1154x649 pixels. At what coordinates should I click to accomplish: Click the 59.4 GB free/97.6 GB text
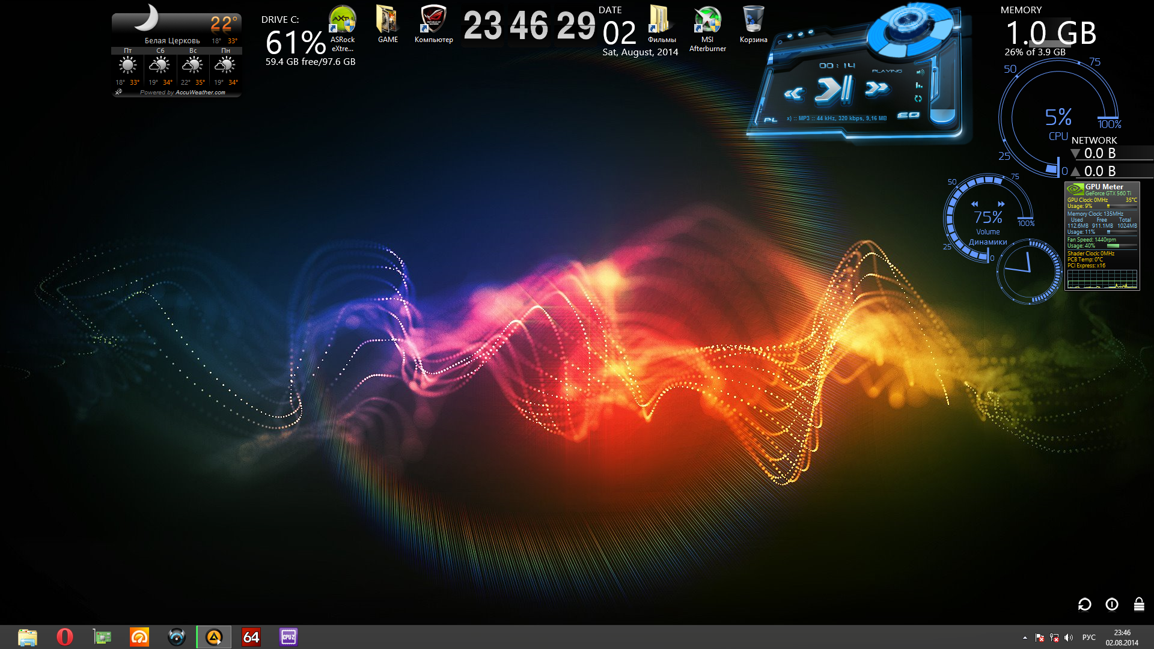point(310,62)
